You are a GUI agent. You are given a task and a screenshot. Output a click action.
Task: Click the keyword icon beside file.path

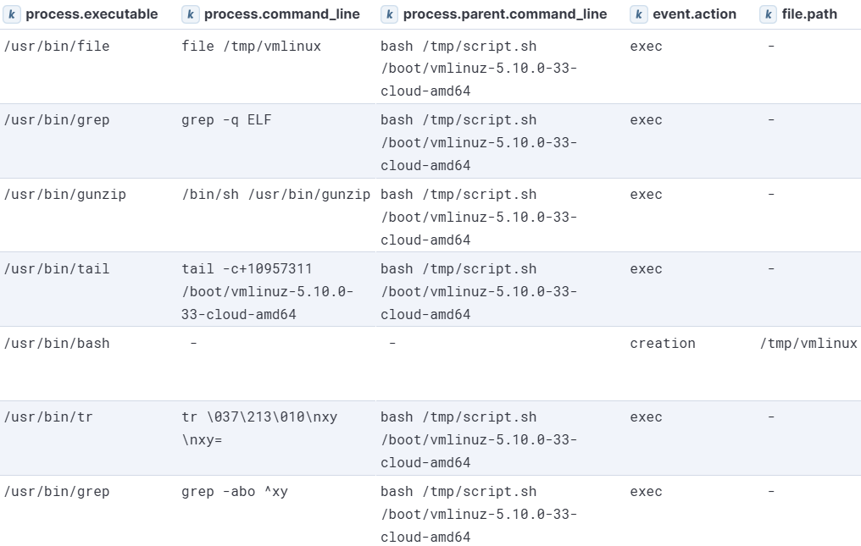769,14
